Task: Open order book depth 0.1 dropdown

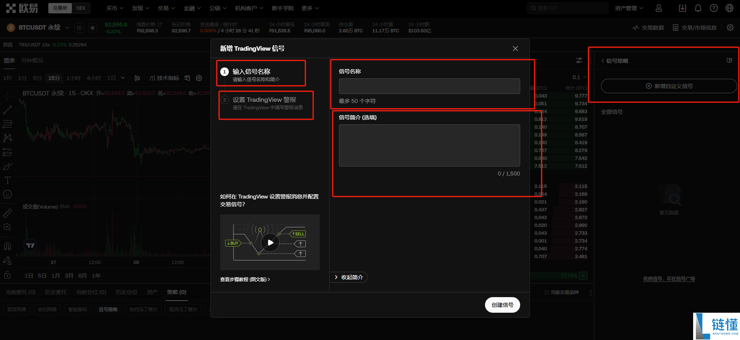Action: 580,77
